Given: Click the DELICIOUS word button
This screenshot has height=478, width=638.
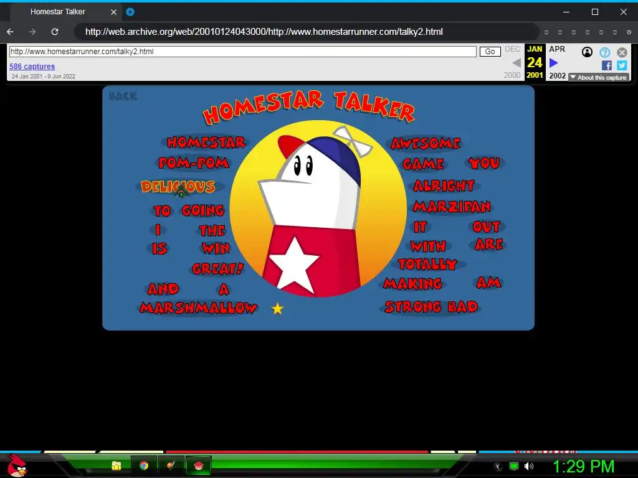Looking at the screenshot, I should (178, 187).
